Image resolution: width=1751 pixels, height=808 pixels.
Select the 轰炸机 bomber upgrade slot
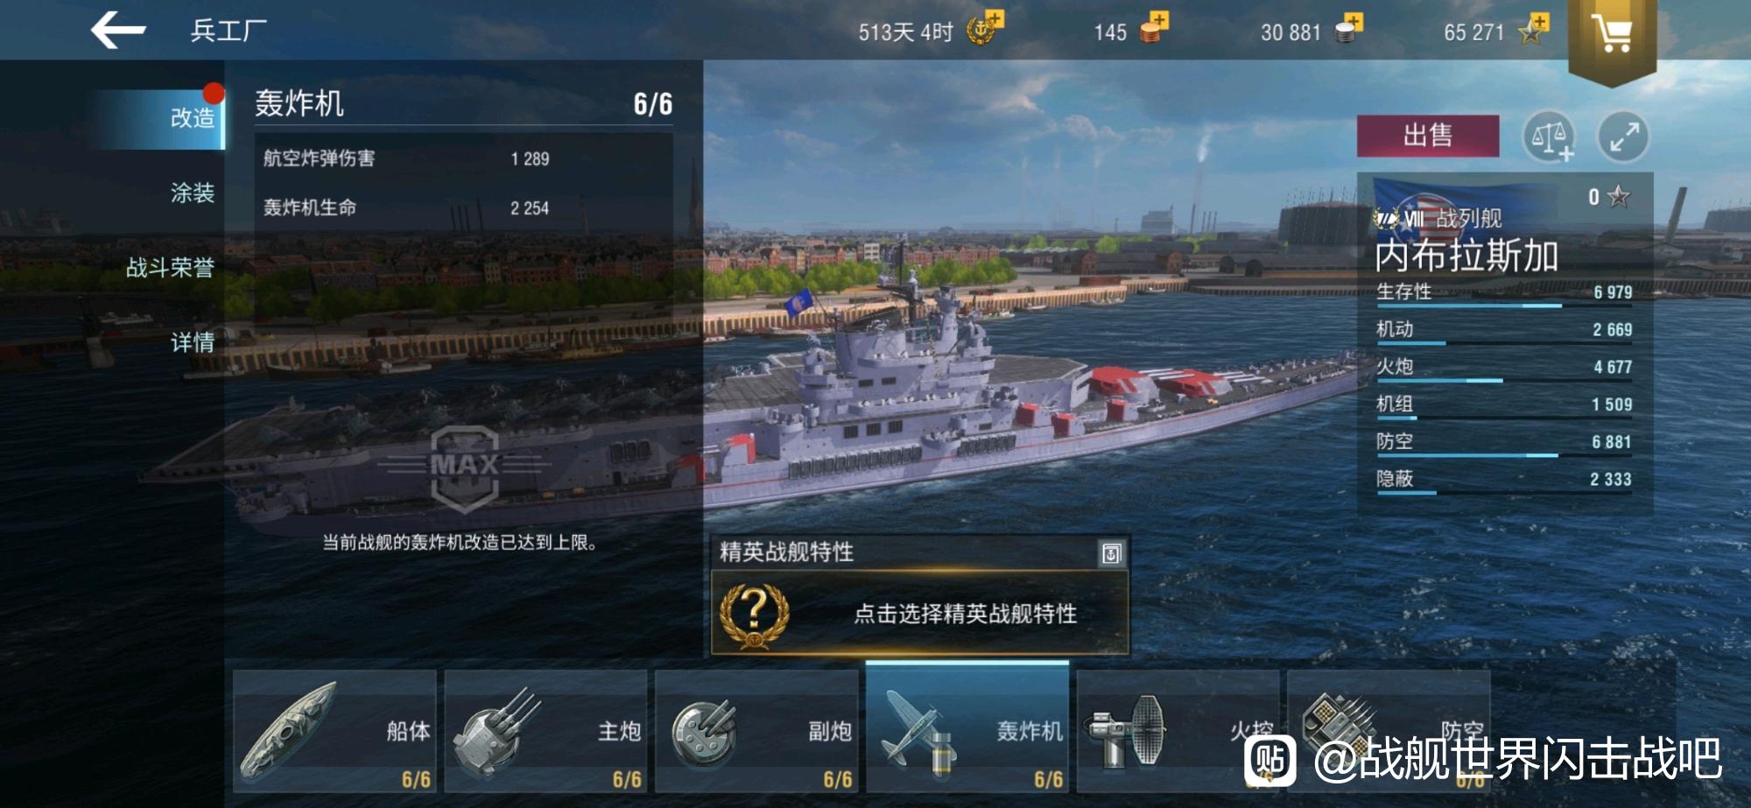tap(967, 728)
